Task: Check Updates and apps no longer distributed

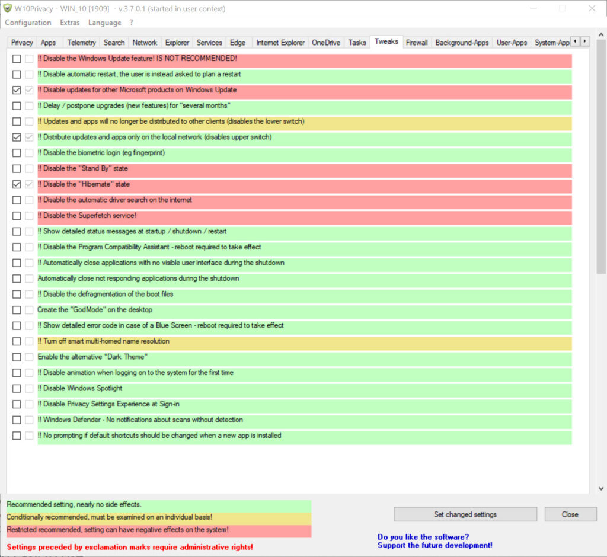Action: 17,121
